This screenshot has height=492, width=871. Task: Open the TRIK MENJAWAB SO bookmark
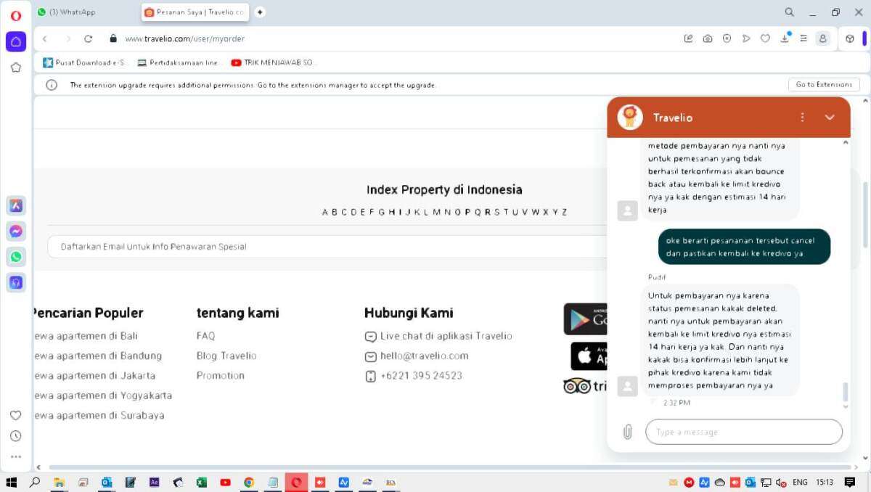coord(273,62)
